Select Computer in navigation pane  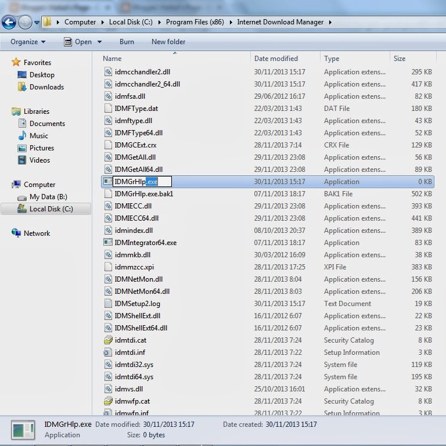click(x=39, y=184)
